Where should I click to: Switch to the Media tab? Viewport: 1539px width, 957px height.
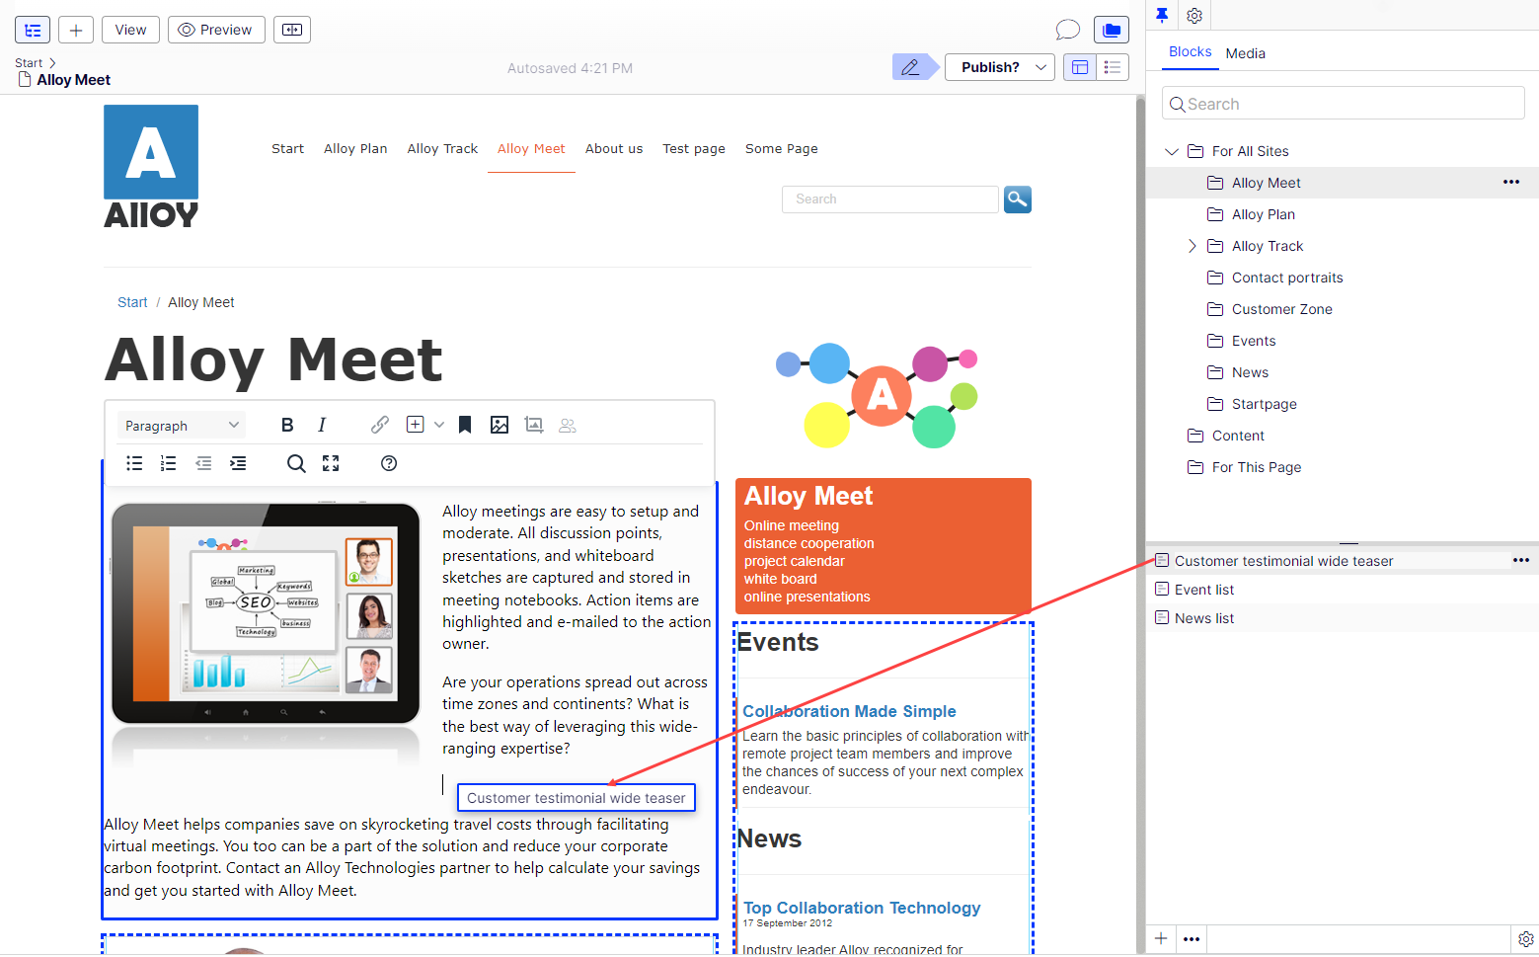click(1244, 53)
